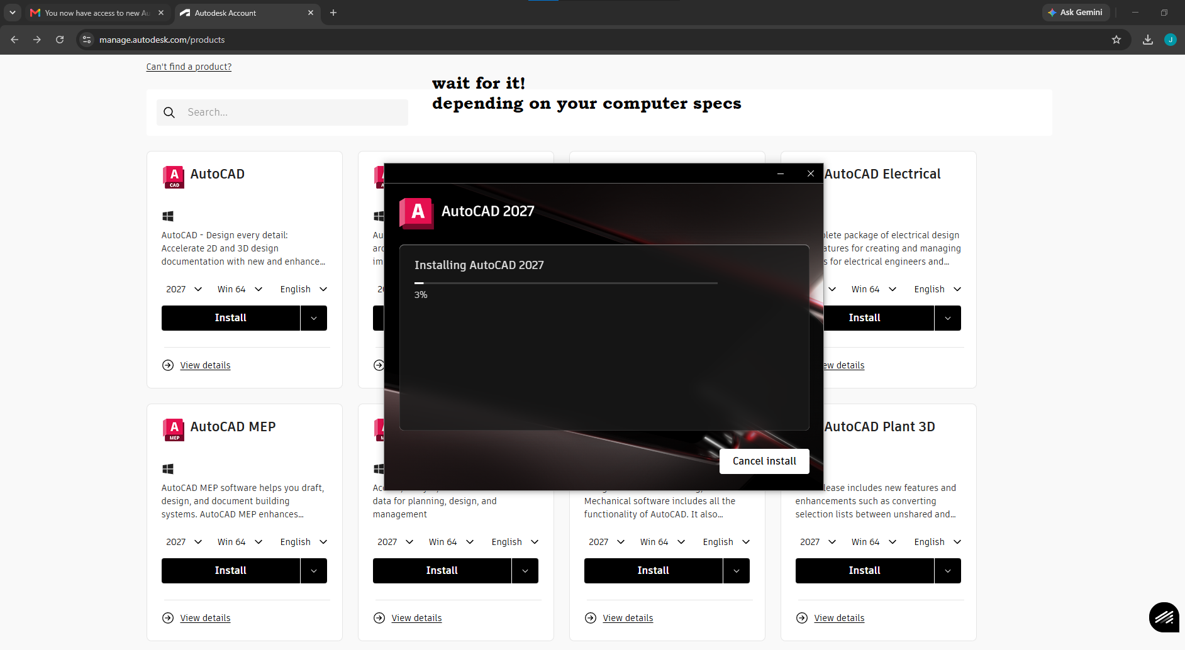Open the browser downloads icon
Image resolution: width=1185 pixels, height=650 pixels.
(x=1148, y=40)
